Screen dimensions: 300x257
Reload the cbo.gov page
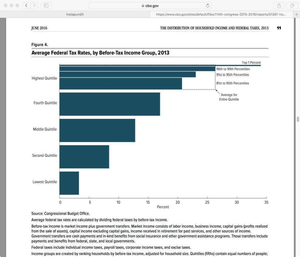[x=208, y=5]
